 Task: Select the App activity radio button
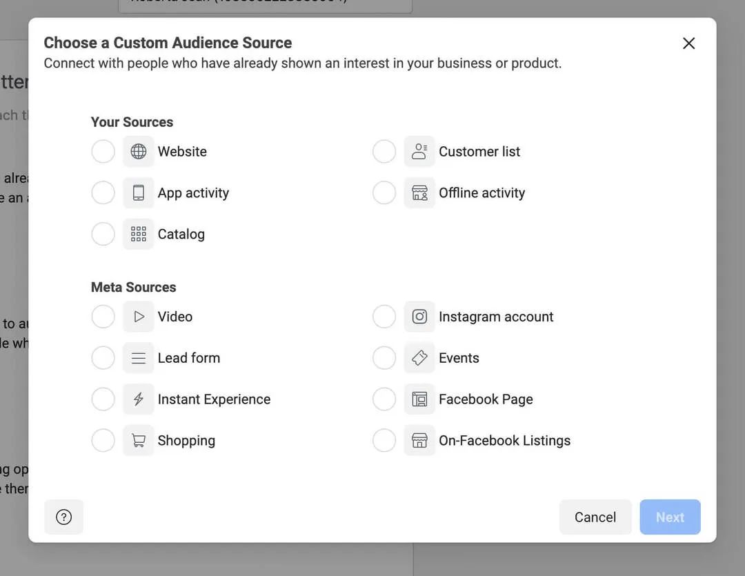tap(103, 193)
